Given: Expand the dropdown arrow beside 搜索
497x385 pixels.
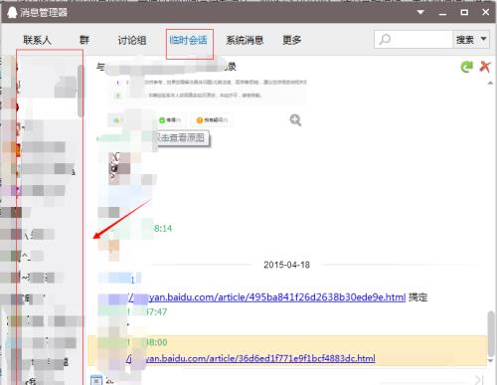Looking at the screenshot, I should 484,39.
